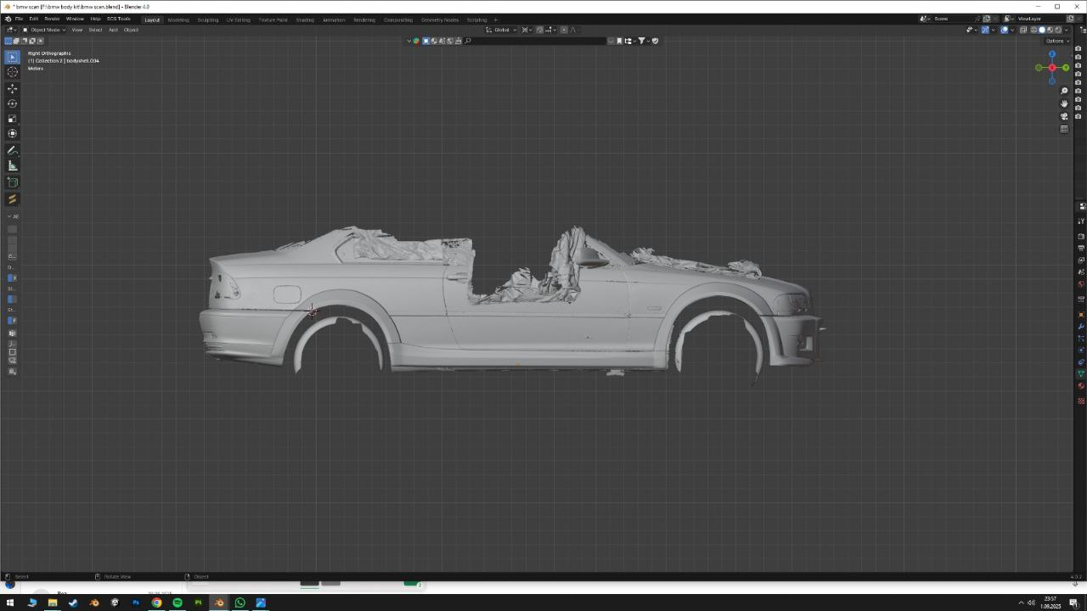1087x611 pixels.
Task: Click the Object menu in the viewport header
Action: 131,30
